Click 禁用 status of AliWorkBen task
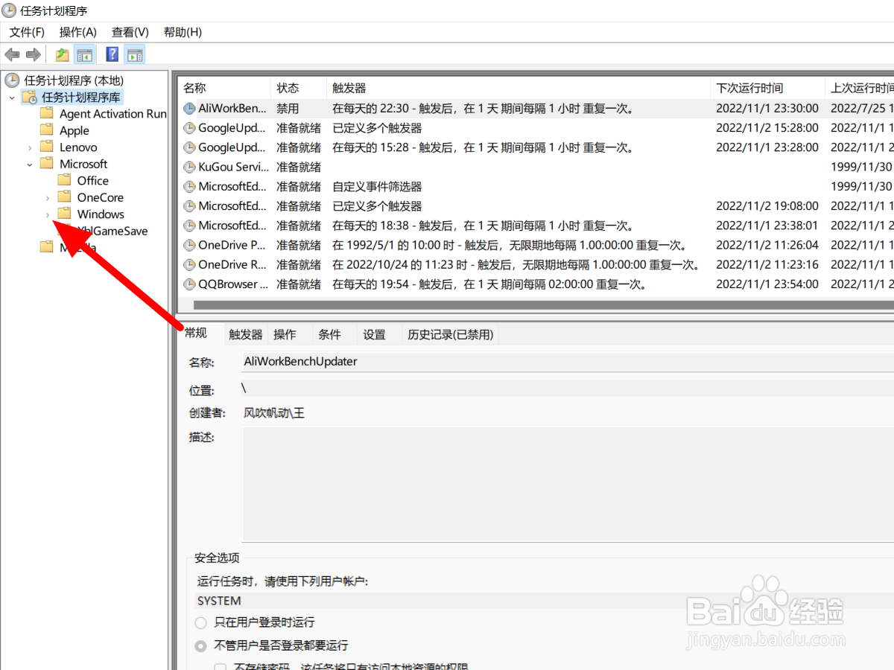This screenshot has width=894, height=670. tap(288, 109)
